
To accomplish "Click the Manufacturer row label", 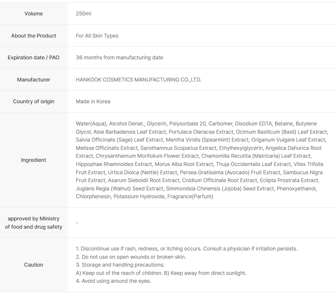I will click(x=33, y=80).
